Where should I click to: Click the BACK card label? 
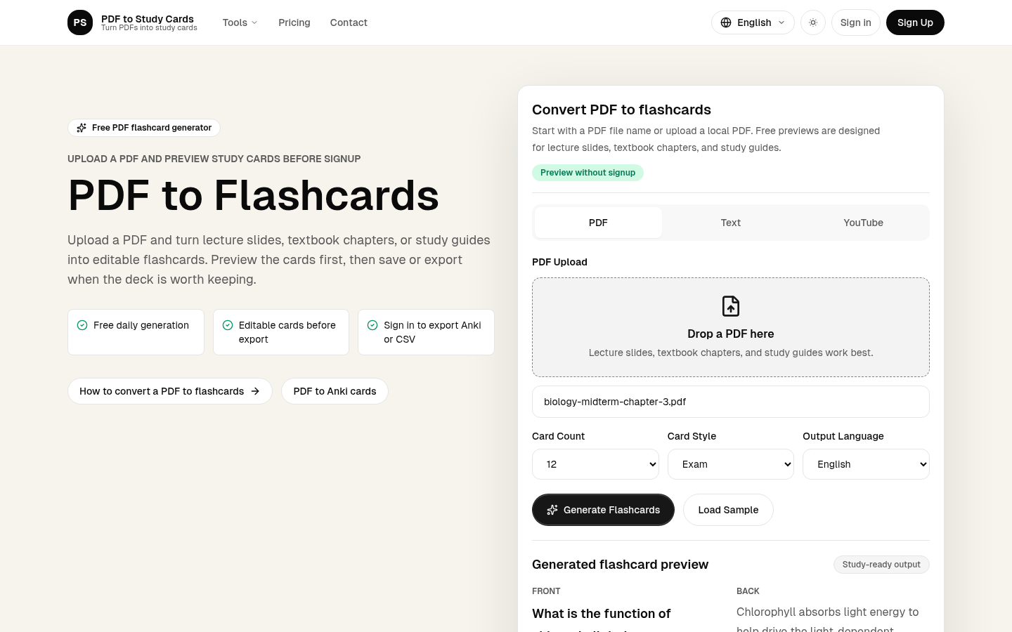coord(748,591)
